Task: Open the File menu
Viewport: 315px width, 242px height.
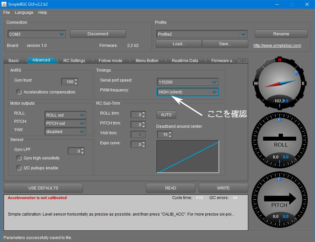Action: point(6,13)
